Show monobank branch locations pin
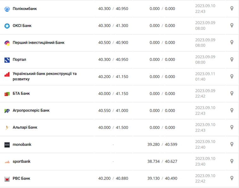This screenshot has width=239, height=188. tap(232, 145)
